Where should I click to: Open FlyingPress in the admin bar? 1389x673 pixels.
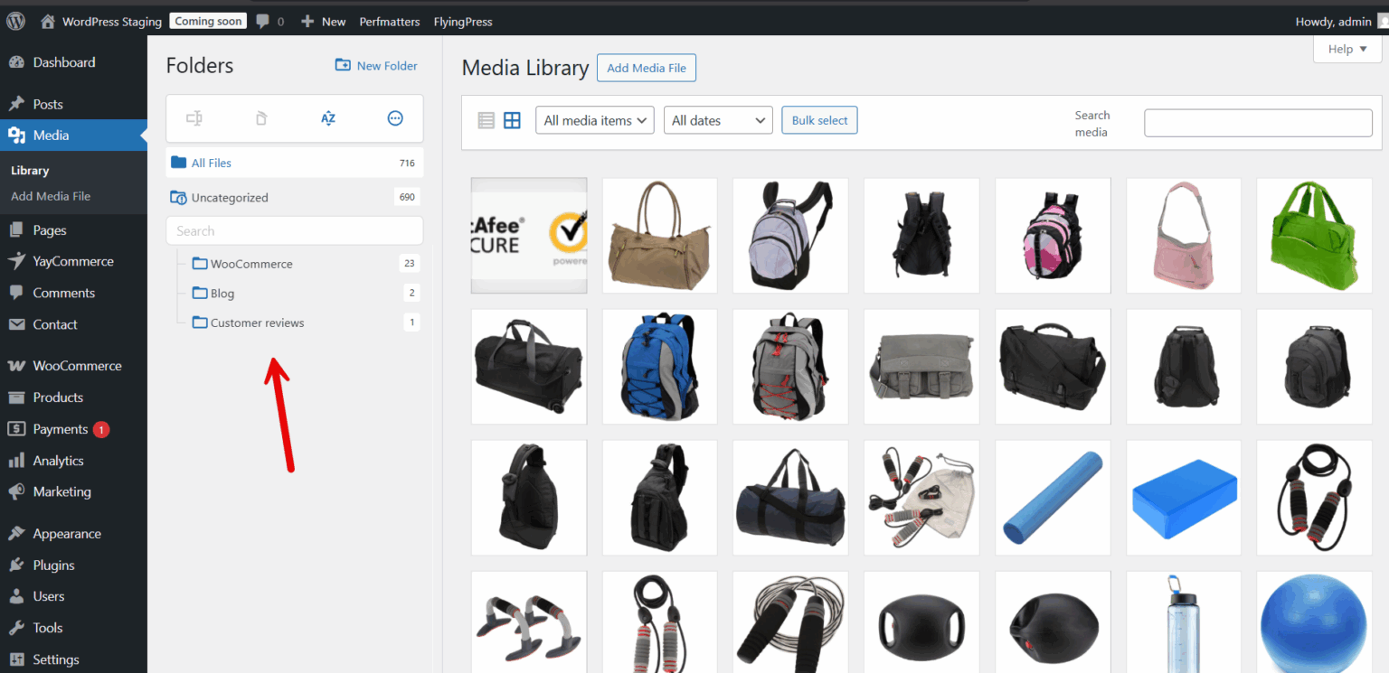coord(463,21)
